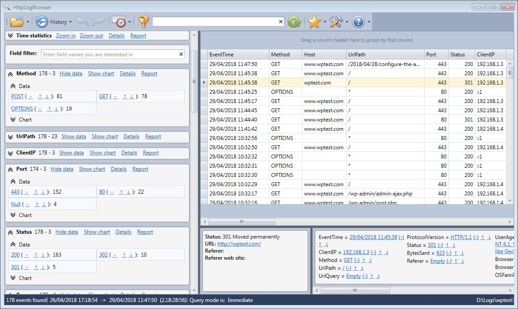Screen dimensions: 518x309
Task: Click the up arrow beside BytesSent 923
Action: (455, 253)
